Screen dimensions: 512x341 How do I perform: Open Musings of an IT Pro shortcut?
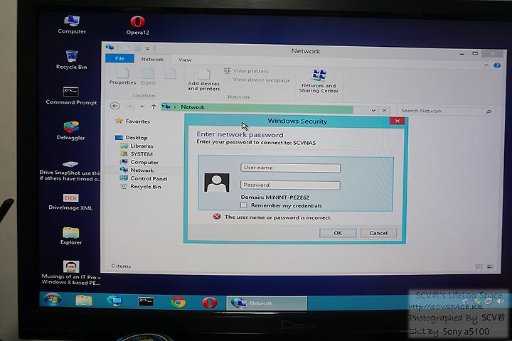click(x=71, y=273)
